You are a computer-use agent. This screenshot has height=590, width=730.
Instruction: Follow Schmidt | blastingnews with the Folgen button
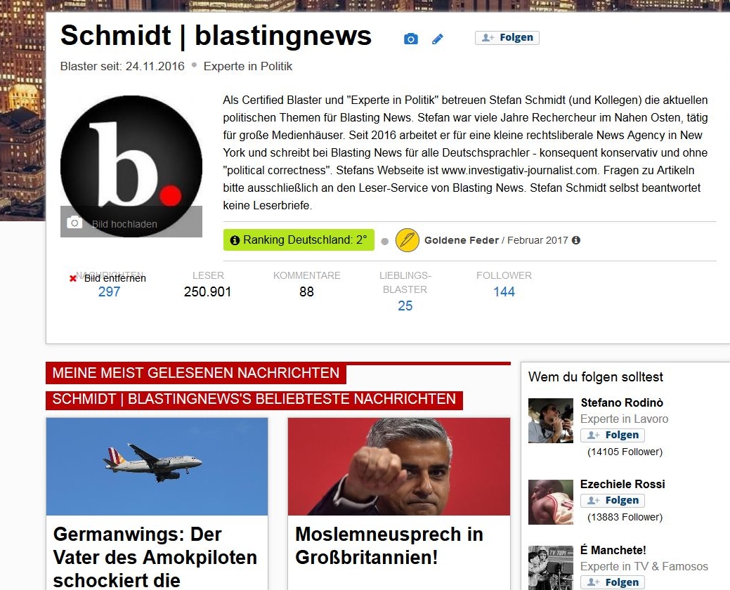(507, 38)
